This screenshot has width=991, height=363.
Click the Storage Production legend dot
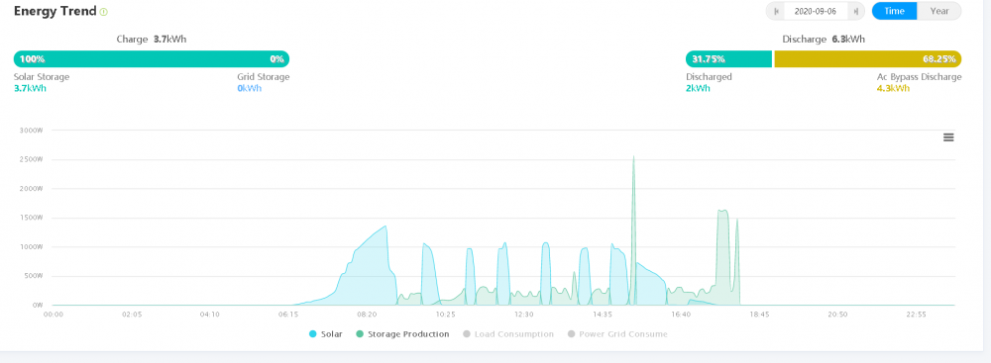click(360, 334)
